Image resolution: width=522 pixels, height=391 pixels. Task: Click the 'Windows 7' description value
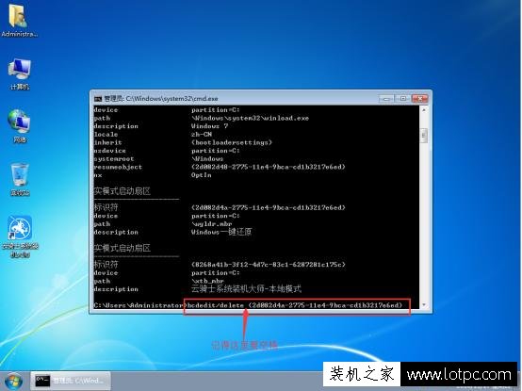[x=209, y=126]
